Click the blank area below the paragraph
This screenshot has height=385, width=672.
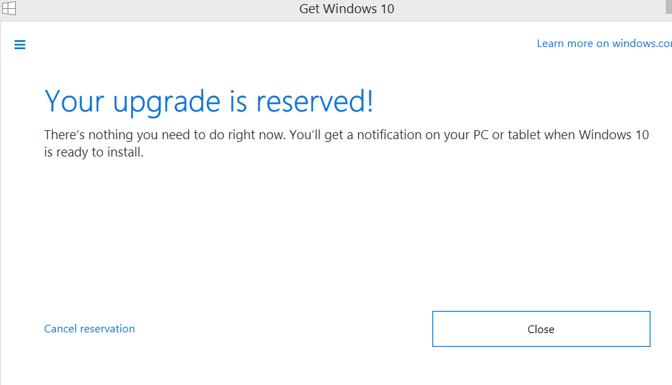[x=333, y=229]
